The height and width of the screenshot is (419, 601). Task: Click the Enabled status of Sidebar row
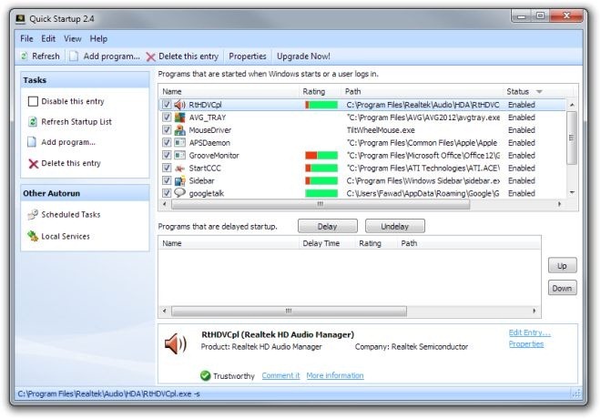521,180
